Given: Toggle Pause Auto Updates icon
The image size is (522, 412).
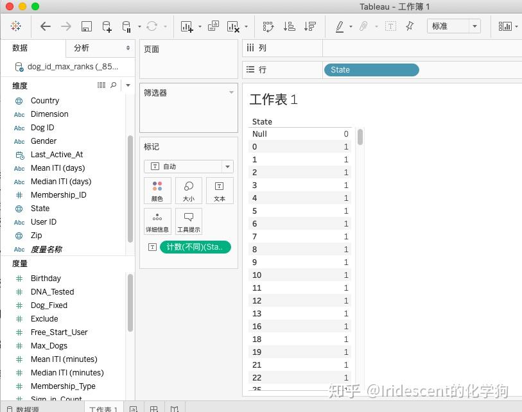Looking at the screenshot, I should coord(126,26).
